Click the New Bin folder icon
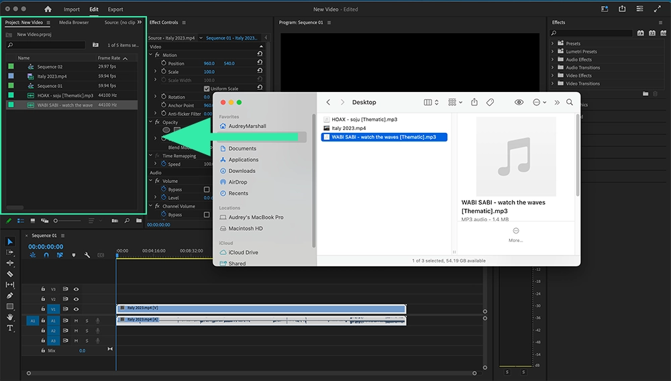 point(139,221)
